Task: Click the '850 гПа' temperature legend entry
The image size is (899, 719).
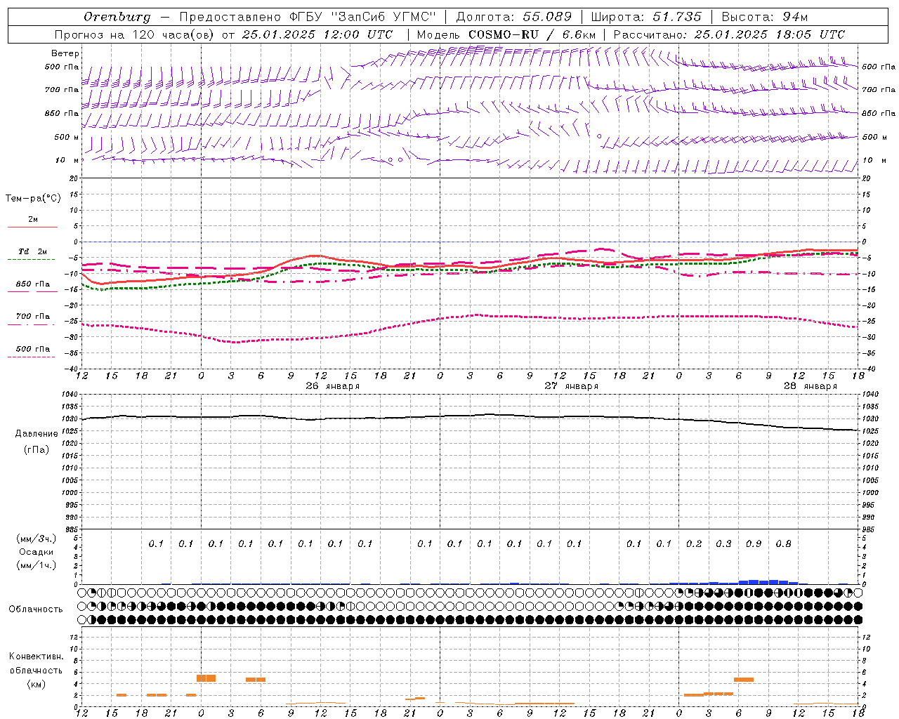Action: coord(33,284)
